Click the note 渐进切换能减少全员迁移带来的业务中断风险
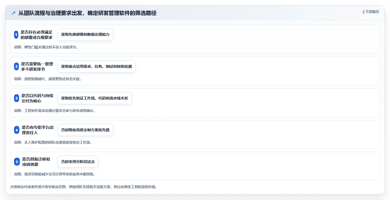This screenshot has height=200, width=390. tap(55, 174)
